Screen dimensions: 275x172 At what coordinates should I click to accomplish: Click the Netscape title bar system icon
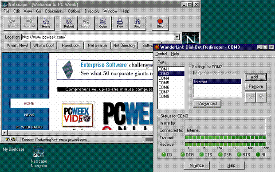(x=5, y=4)
